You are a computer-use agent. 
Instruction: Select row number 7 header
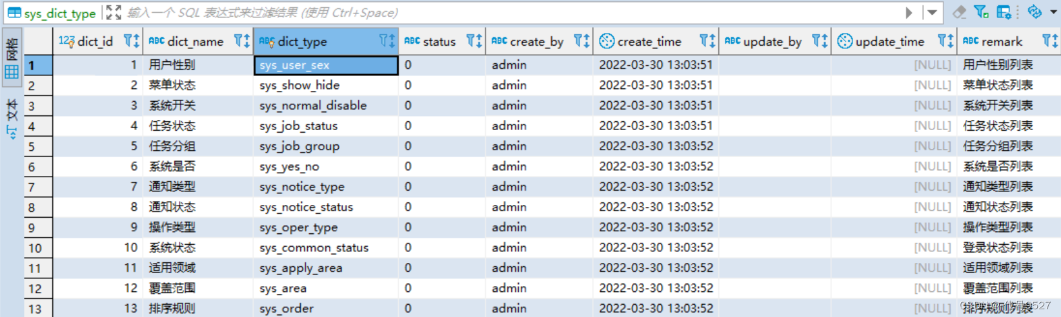coord(39,187)
